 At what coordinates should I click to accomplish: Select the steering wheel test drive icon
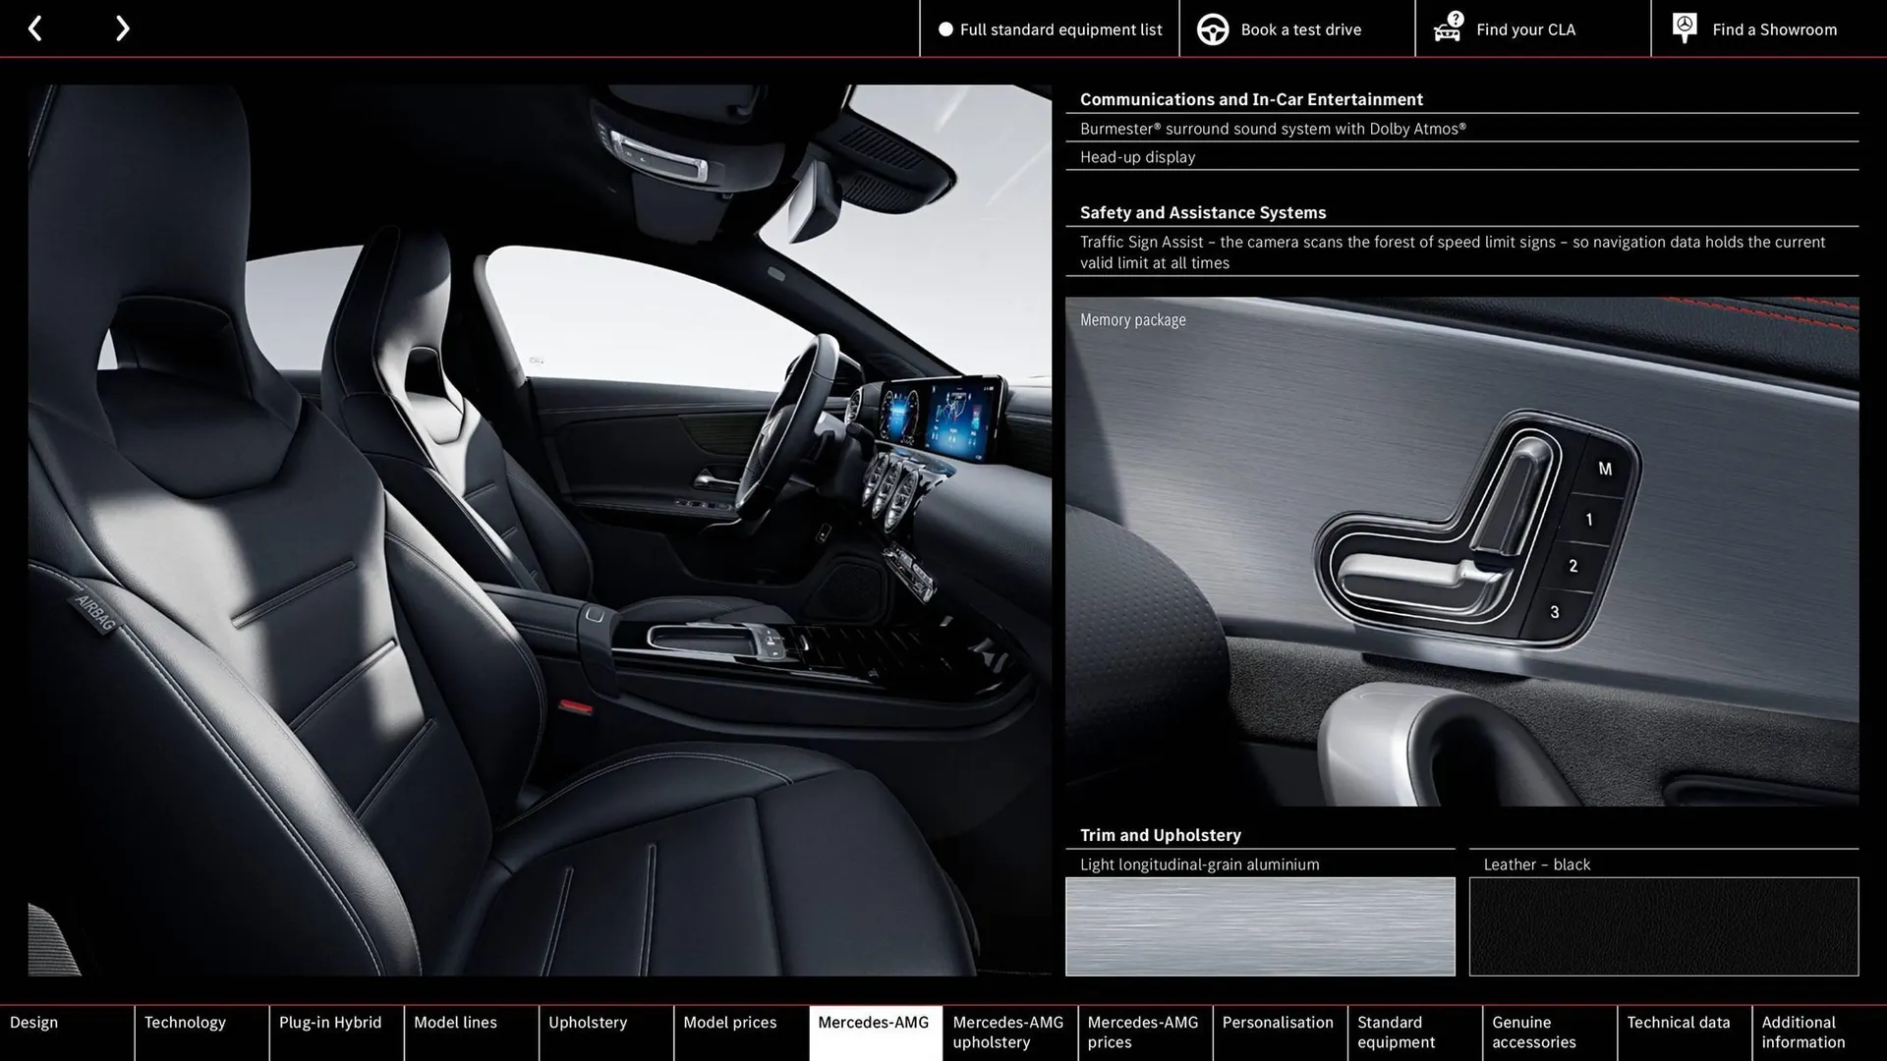click(1212, 28)
